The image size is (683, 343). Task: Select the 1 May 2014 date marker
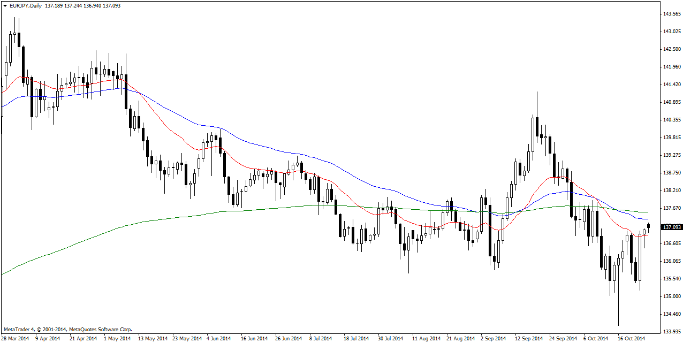coord(117,338)
